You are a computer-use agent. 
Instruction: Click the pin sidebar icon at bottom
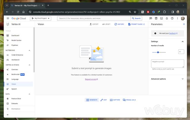point(8,115)
